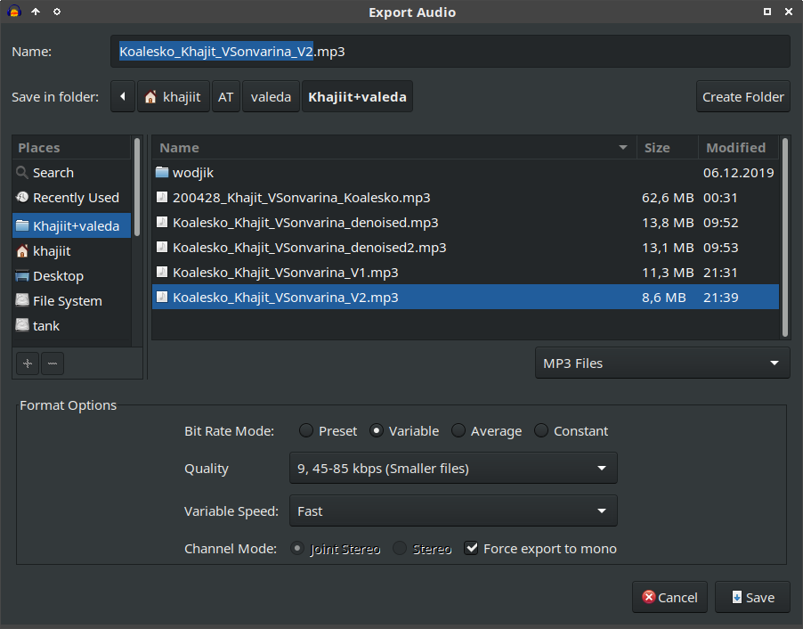
Task: Click the valeda path breadcrumb
Action: pyautogui.click(x=271, y=97)
